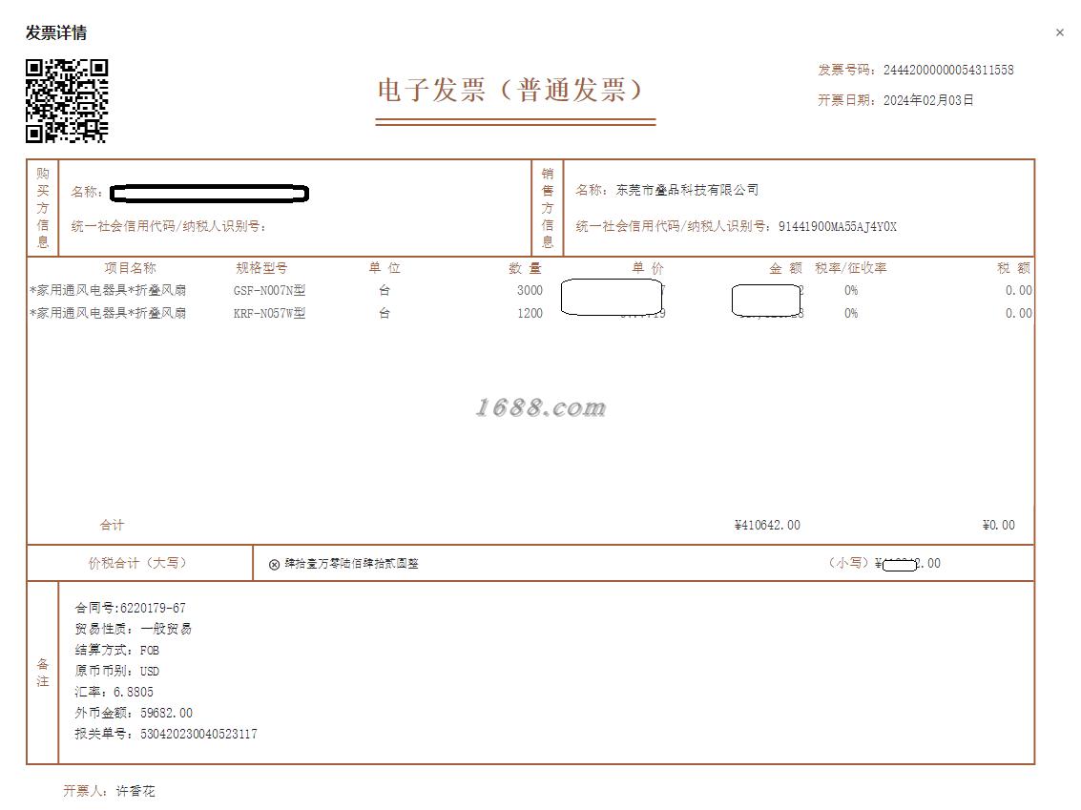Click the 合计 row label
1081x810 pixels.
112,525
